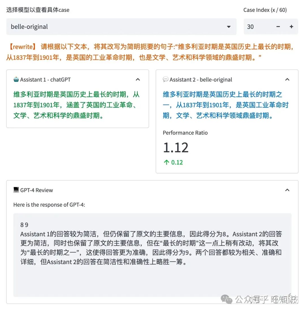This screenshot has width=306, height=312.
Task: Click the speech bubble icon beside Assistant 2
Action: click(x=165, y=79)
